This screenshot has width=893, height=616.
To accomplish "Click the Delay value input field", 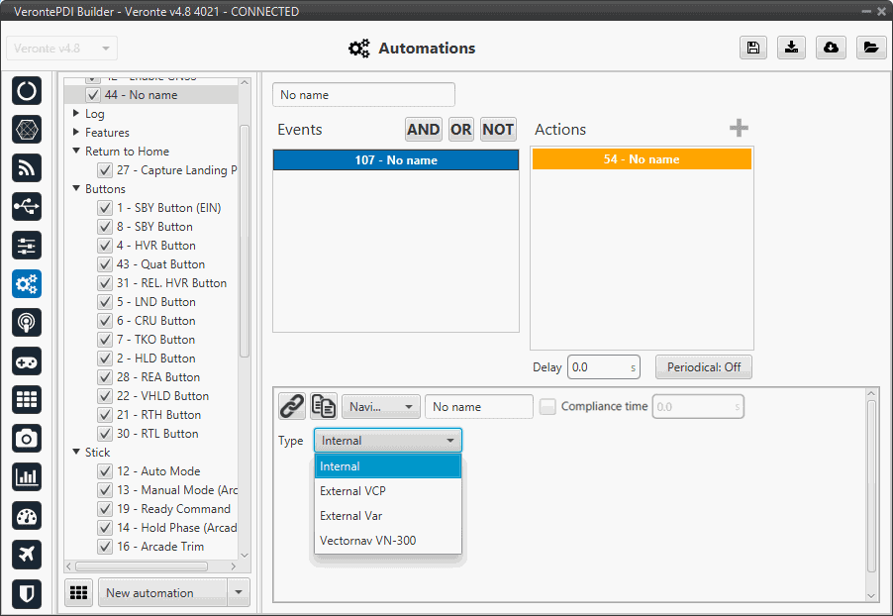I will (597, 367).
